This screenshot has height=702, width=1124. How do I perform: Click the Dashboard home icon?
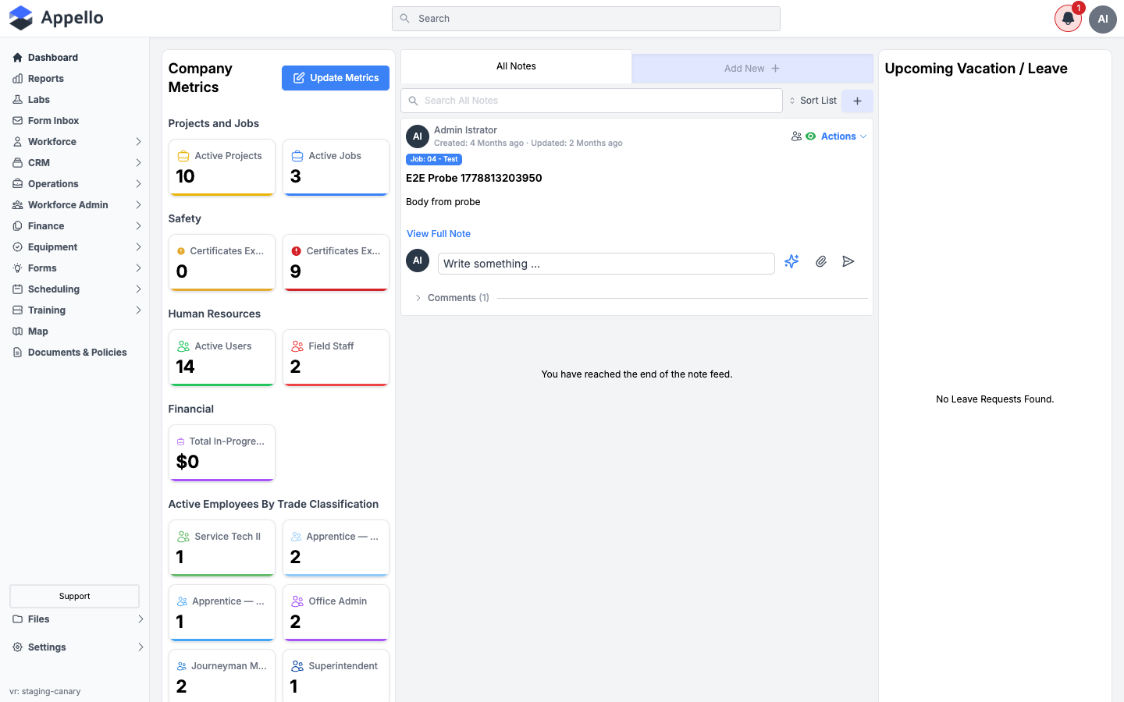pos(17,58)
